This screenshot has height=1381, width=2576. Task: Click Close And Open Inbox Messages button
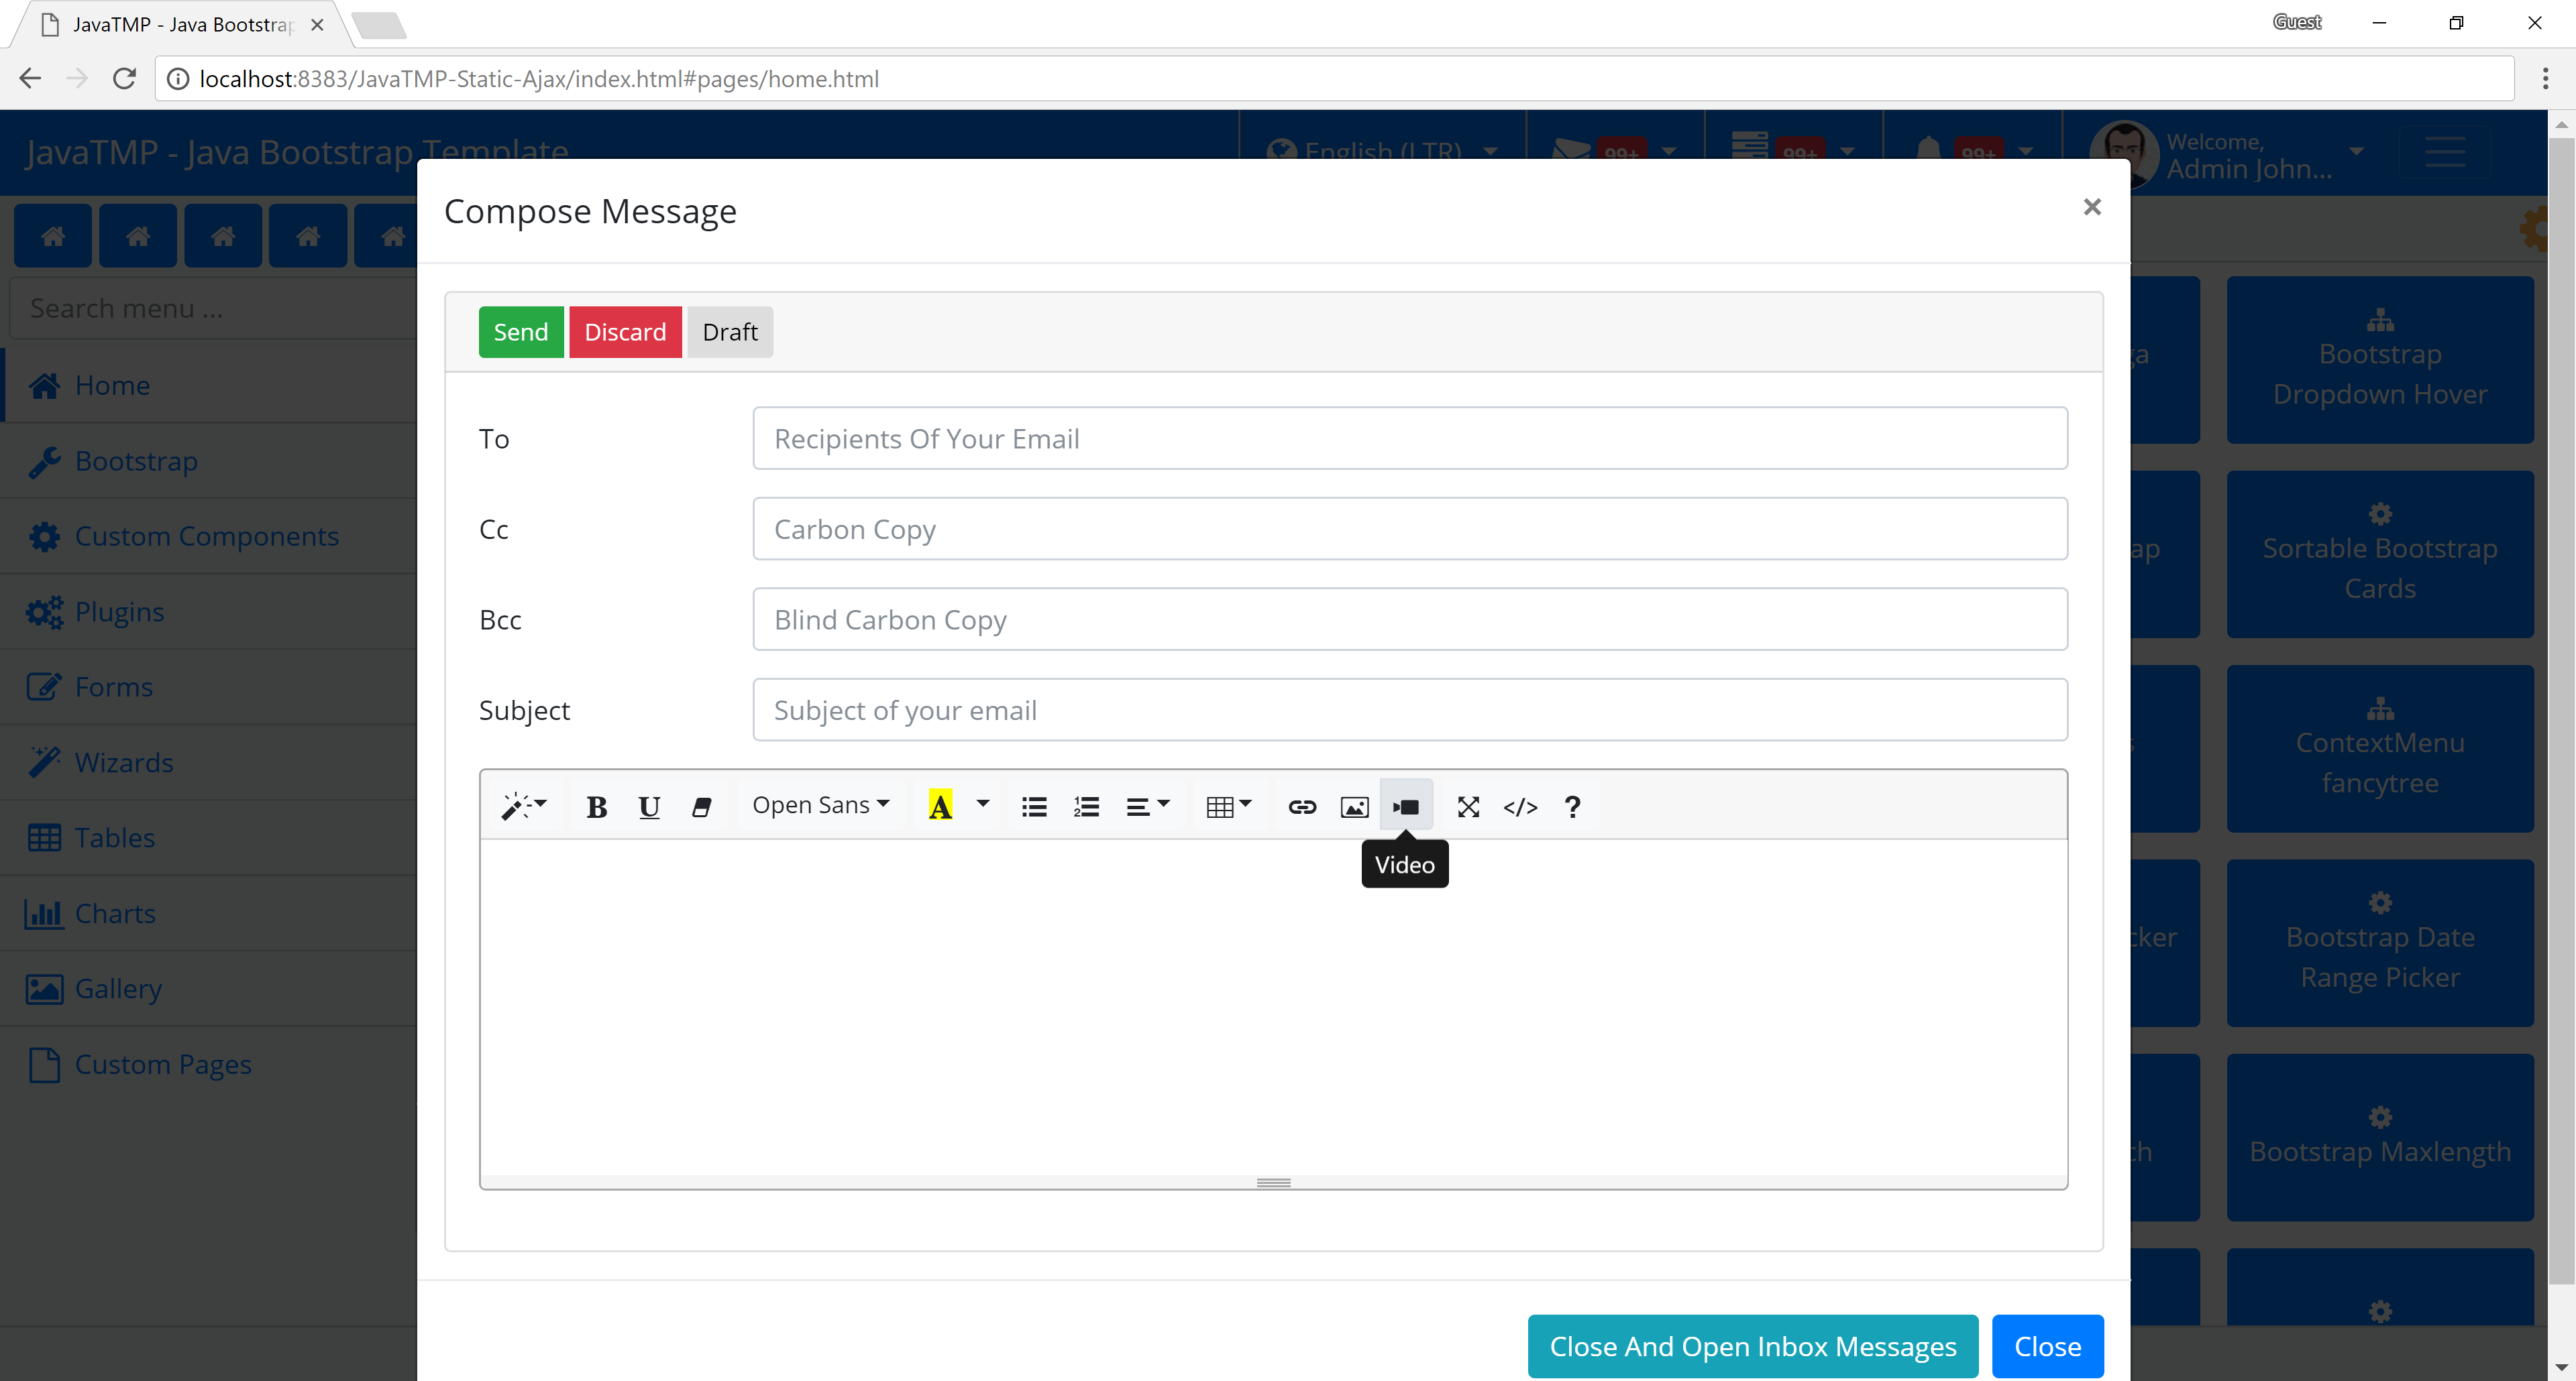coord(1752,1347)
